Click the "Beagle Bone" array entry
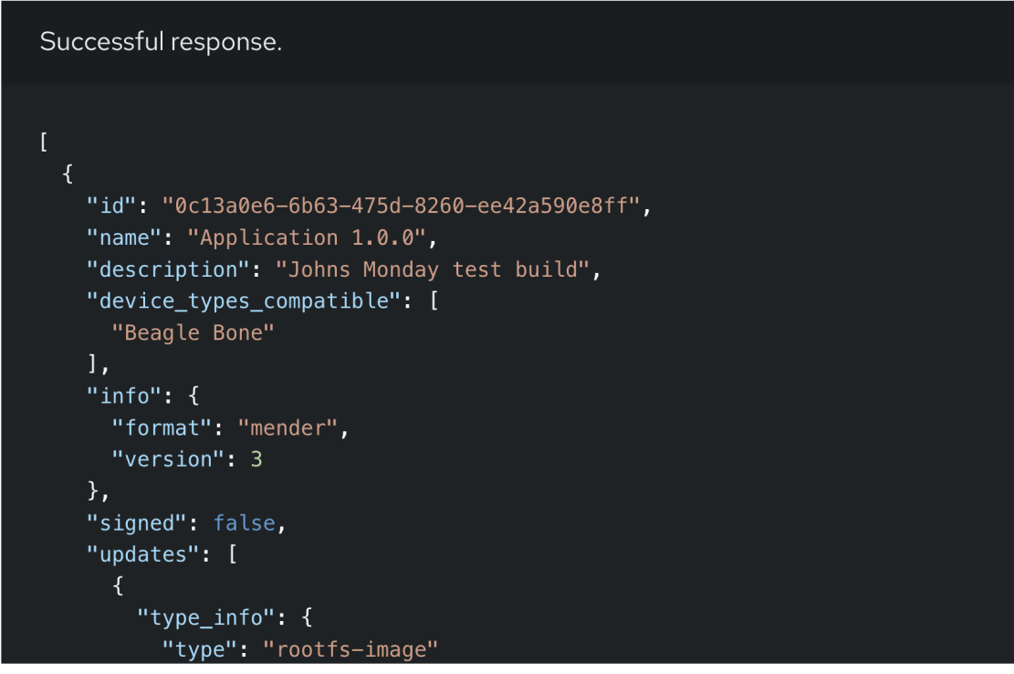1014x674 pixels. (193, 332)
